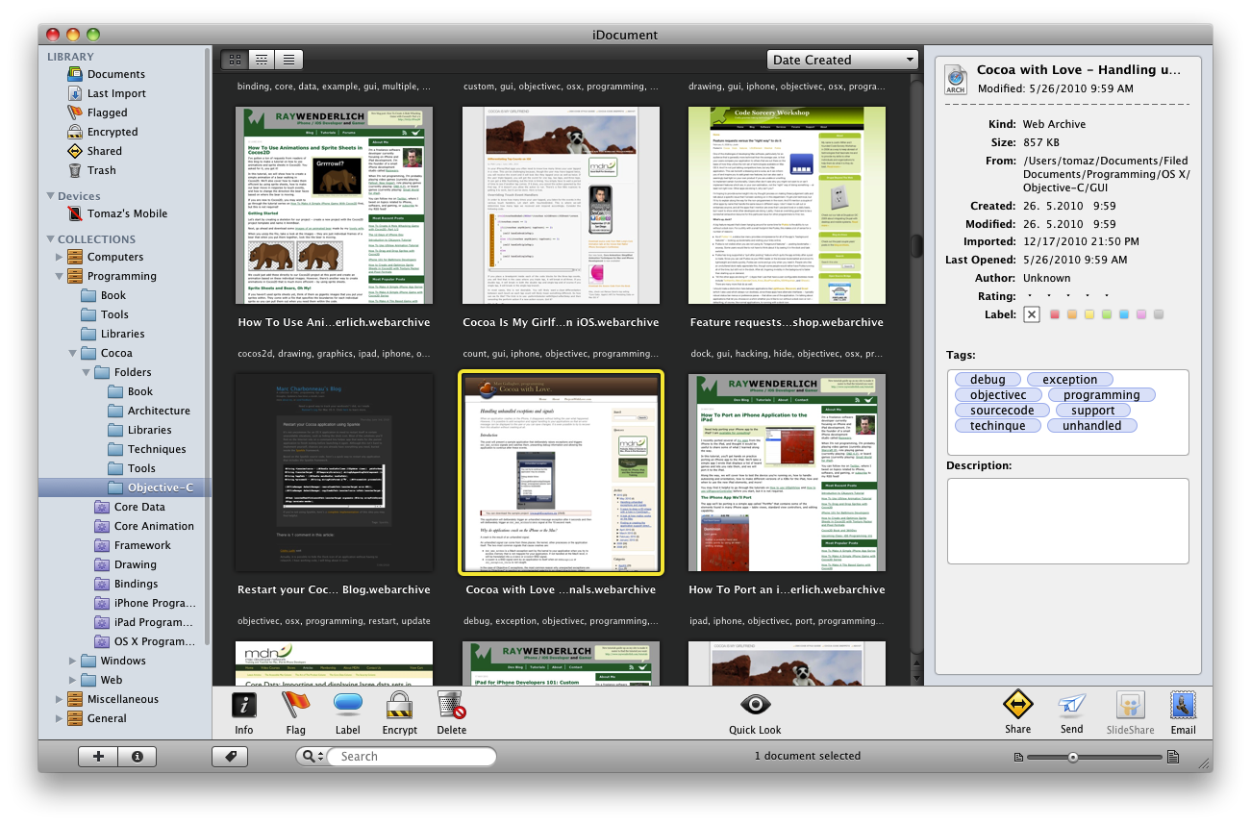Select the Restart your Cocoa Blog thumbnail
1251x825 pixels.
click(334, 473)
